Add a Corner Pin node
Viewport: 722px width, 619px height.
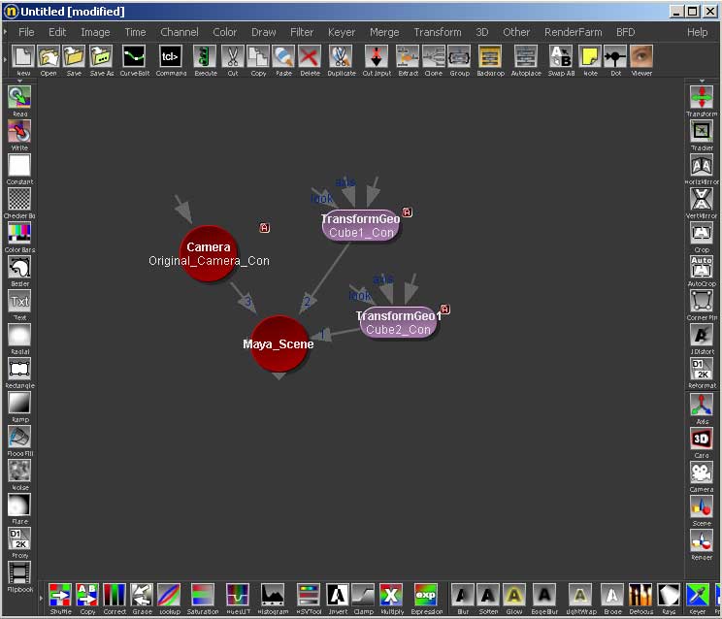coord(702,301)
